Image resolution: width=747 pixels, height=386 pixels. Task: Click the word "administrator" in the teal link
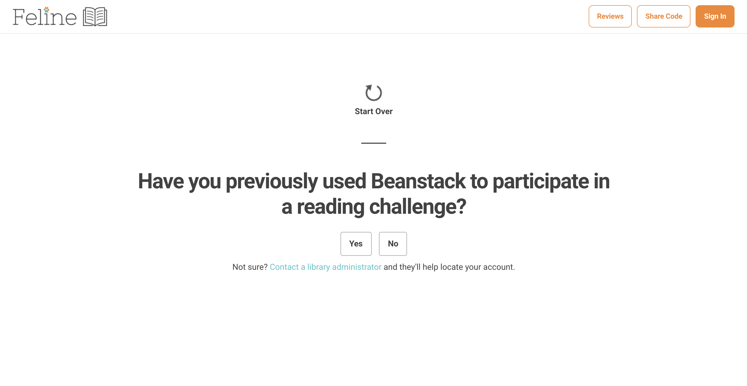tap(357, 267)
